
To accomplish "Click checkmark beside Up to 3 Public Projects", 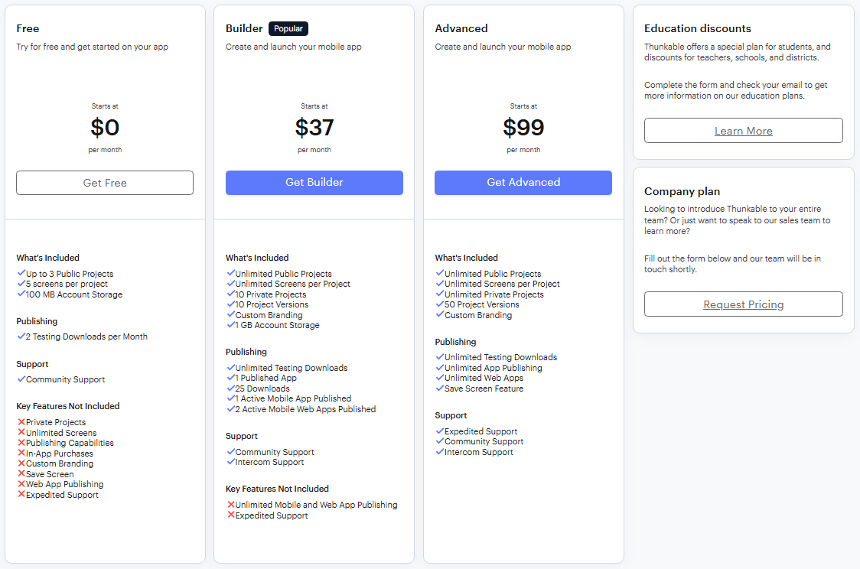I will pyautogui.click(x=21, y=273).
